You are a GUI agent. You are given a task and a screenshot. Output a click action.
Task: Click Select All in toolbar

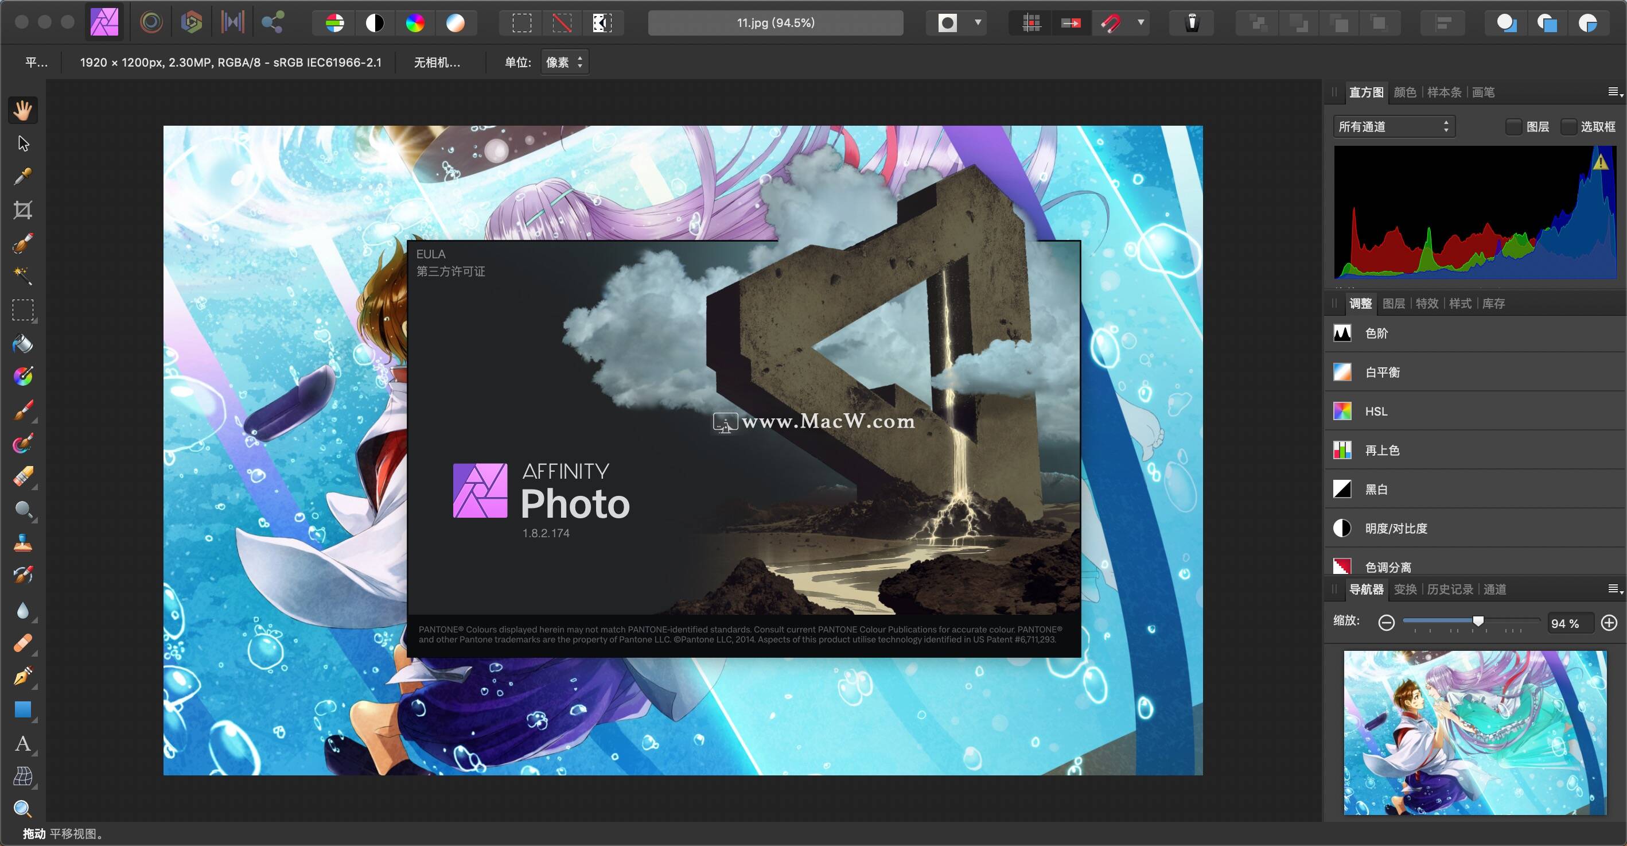[x=521, y=24]
